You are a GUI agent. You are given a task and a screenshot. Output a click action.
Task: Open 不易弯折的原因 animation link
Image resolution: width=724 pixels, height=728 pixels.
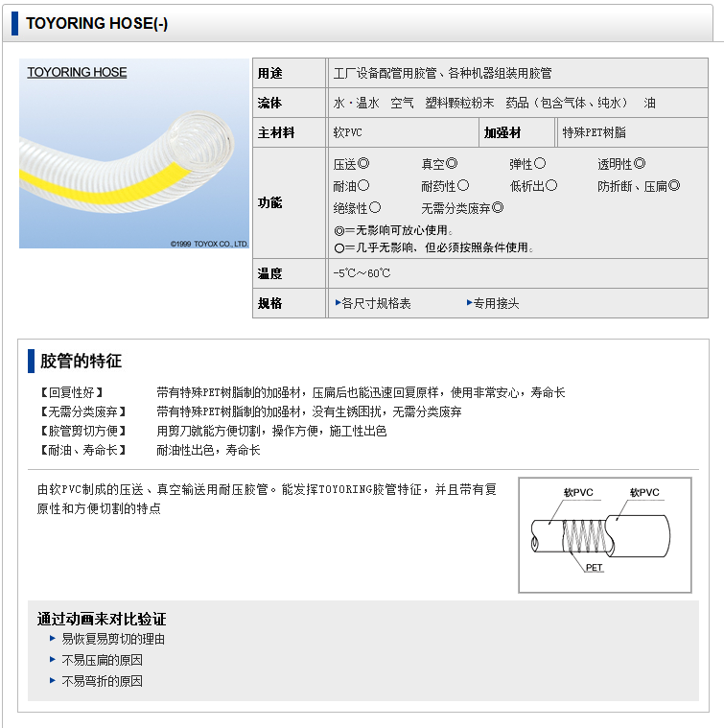[x=102, y=681]
